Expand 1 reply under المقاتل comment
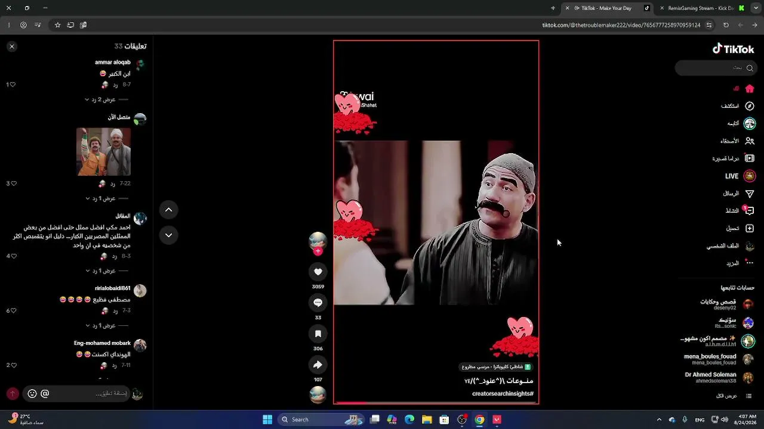This screenshot has width=764, height=429. (107, 271)
